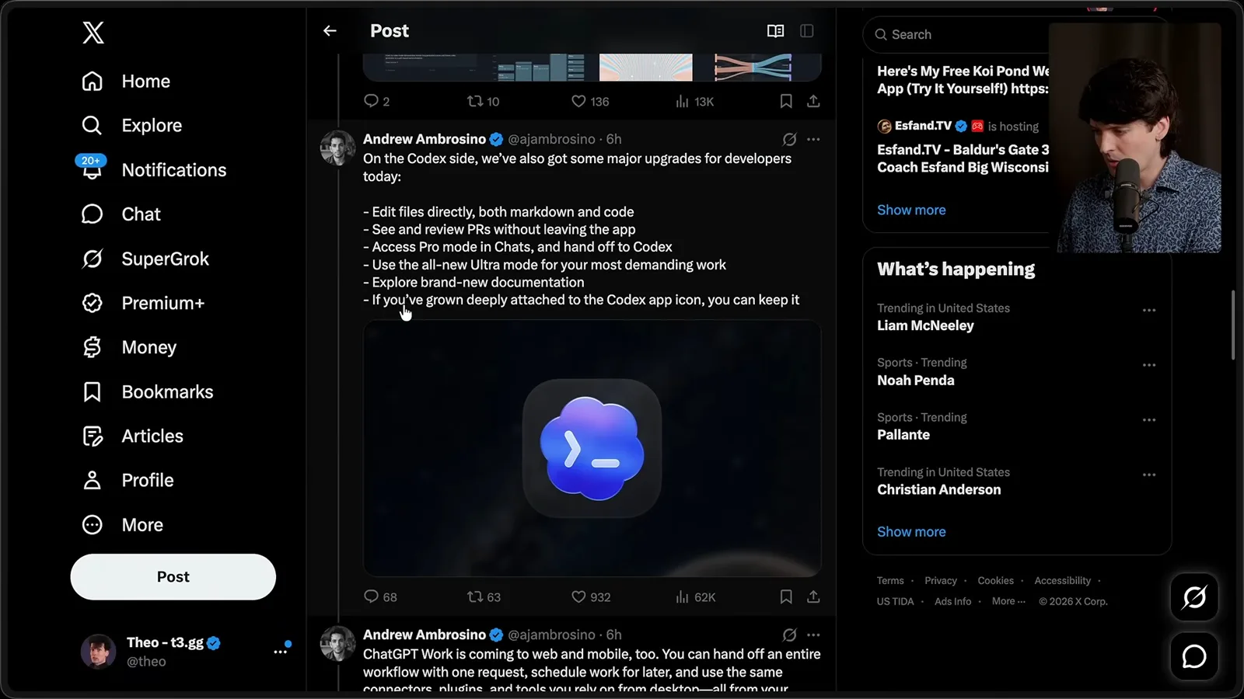Expand the footer More menu
Image resolution: width=1244 pixels, height=699 pixels.
[x=1008, y=601]
